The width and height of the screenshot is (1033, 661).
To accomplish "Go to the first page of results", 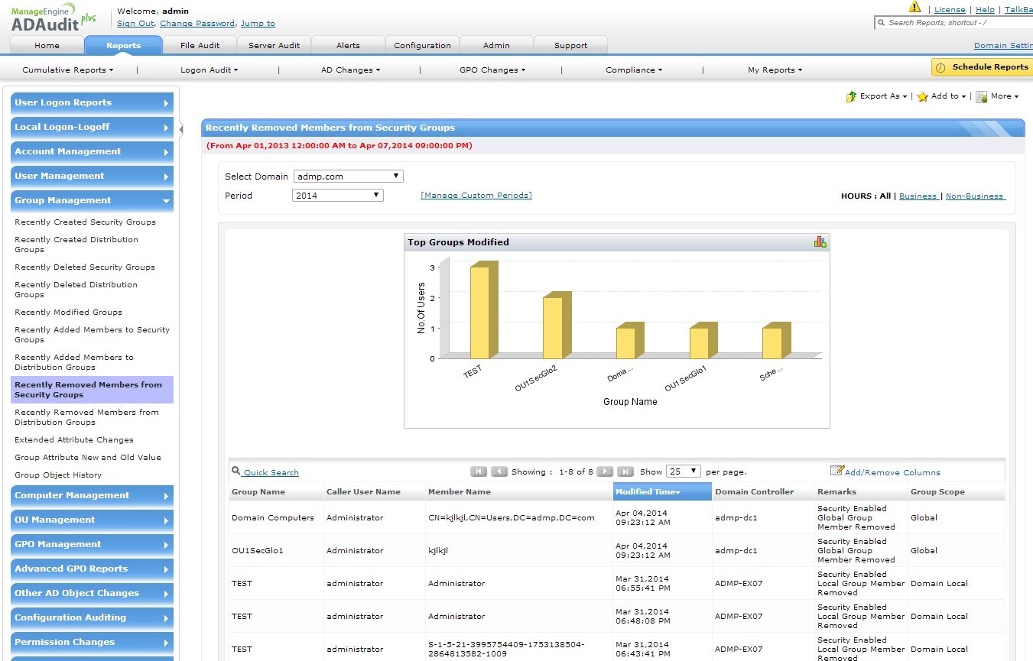I will pyautogui.click(x=479, y=471).
